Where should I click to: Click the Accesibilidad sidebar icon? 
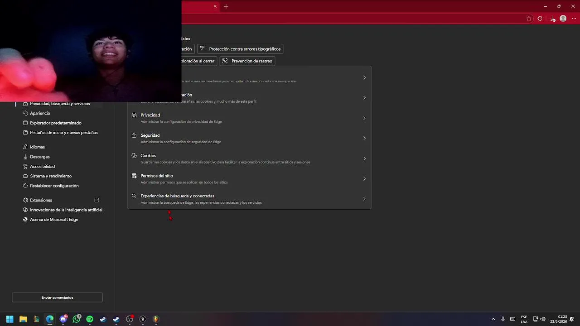click(x=26, y=167)
